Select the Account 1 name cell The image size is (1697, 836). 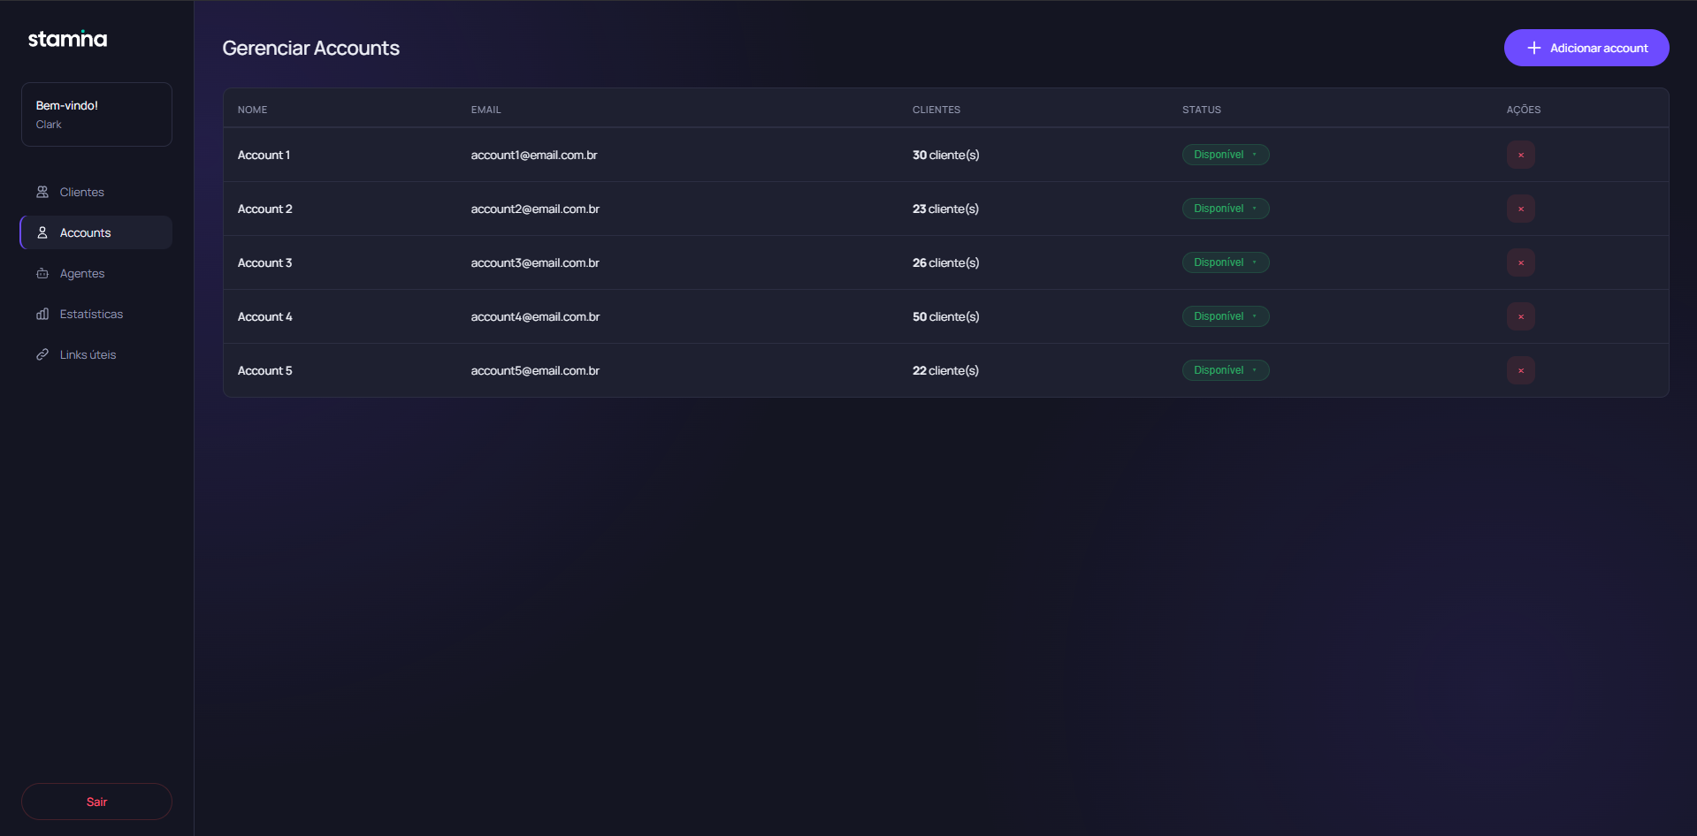click(264, 155)
